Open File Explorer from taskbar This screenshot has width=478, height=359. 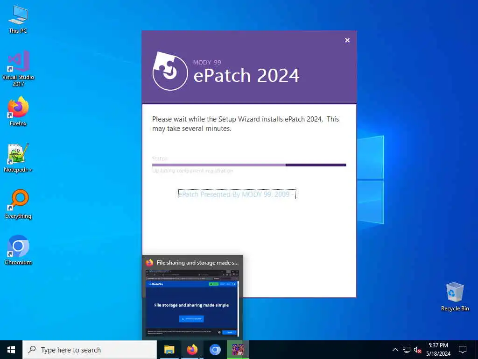click(x=169, y=350)
